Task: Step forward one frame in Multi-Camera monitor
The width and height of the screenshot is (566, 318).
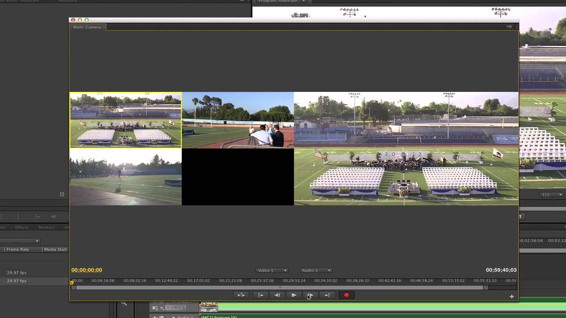Action: point(310,295)
